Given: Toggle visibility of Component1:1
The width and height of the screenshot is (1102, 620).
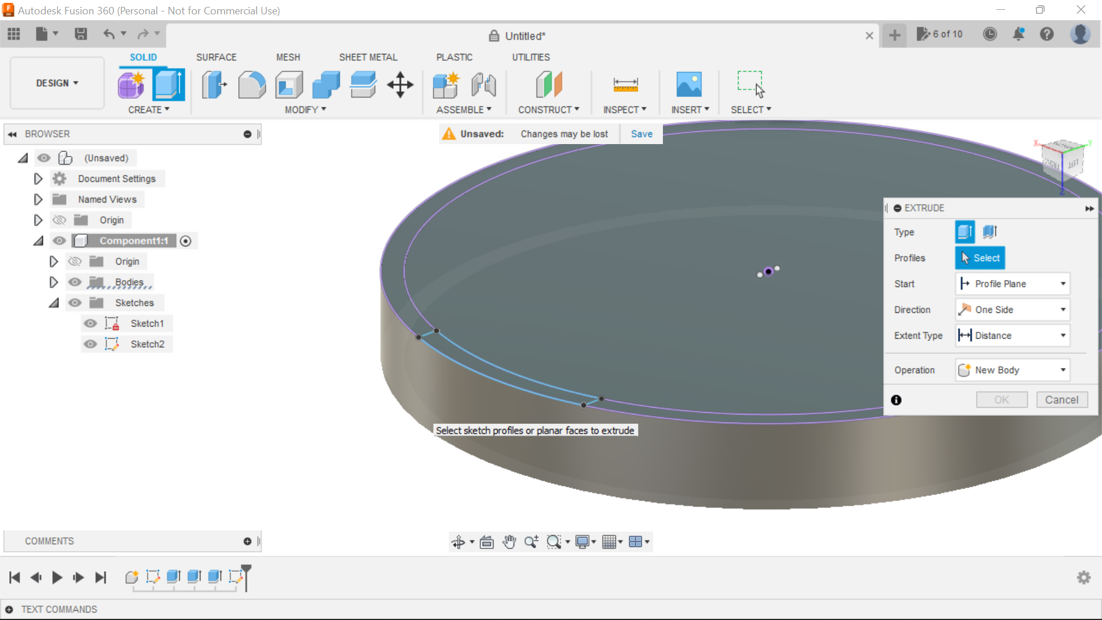Looking at the screenshot, I should click(x=59, y=240).
